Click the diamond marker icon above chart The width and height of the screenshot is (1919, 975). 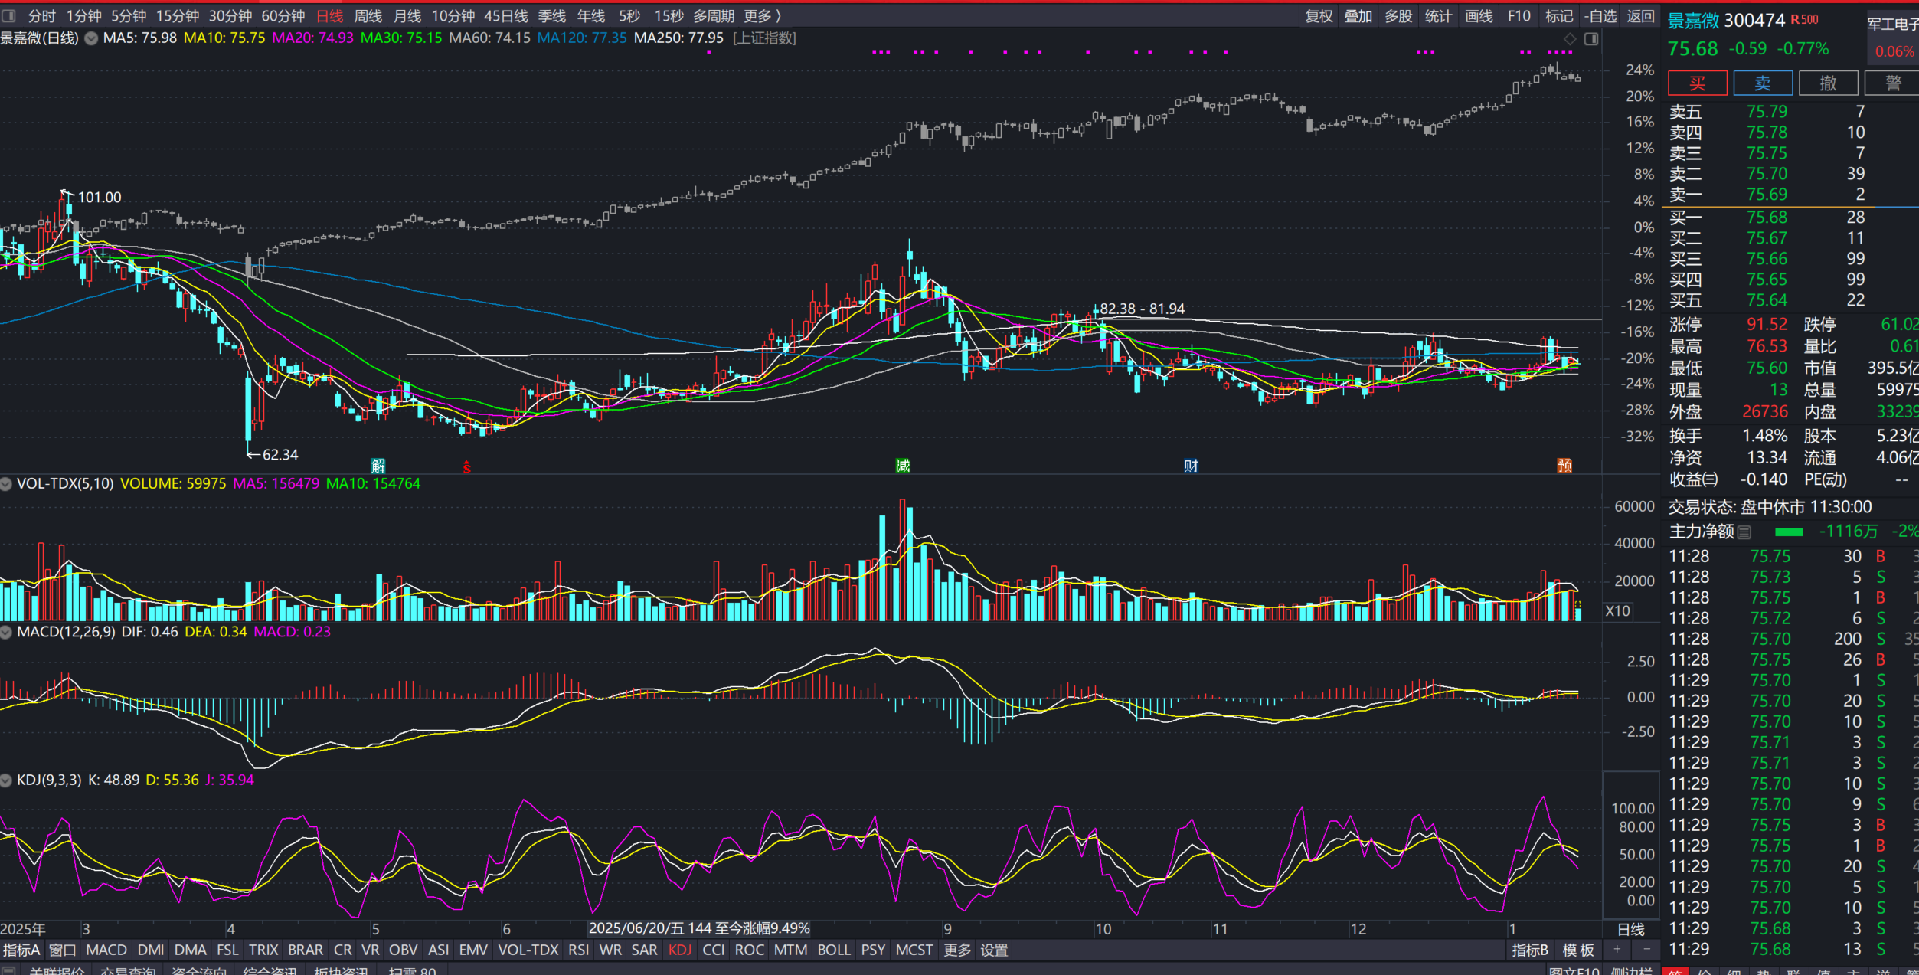(1569, 39)
